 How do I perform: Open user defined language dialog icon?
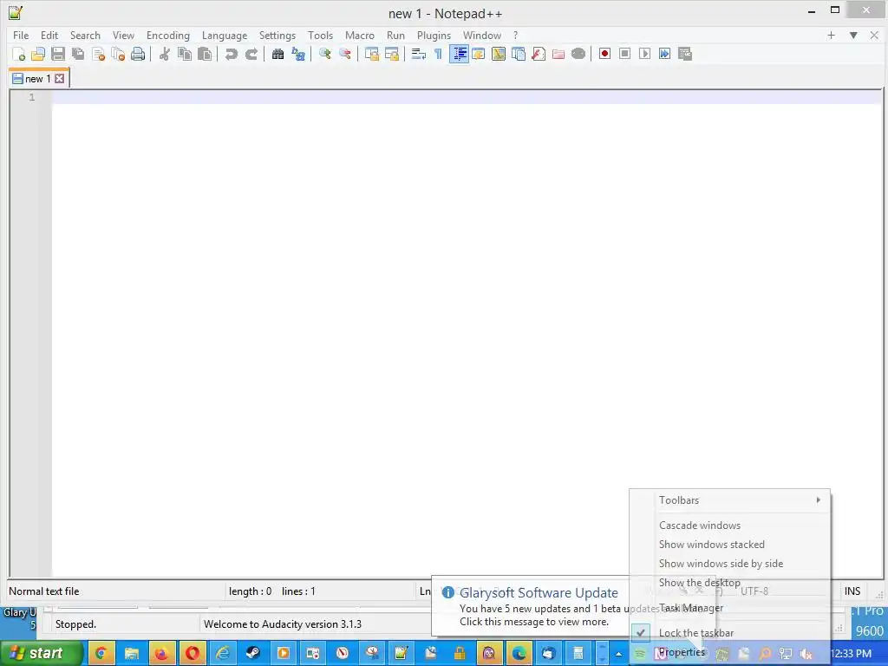tap(479, 54)
